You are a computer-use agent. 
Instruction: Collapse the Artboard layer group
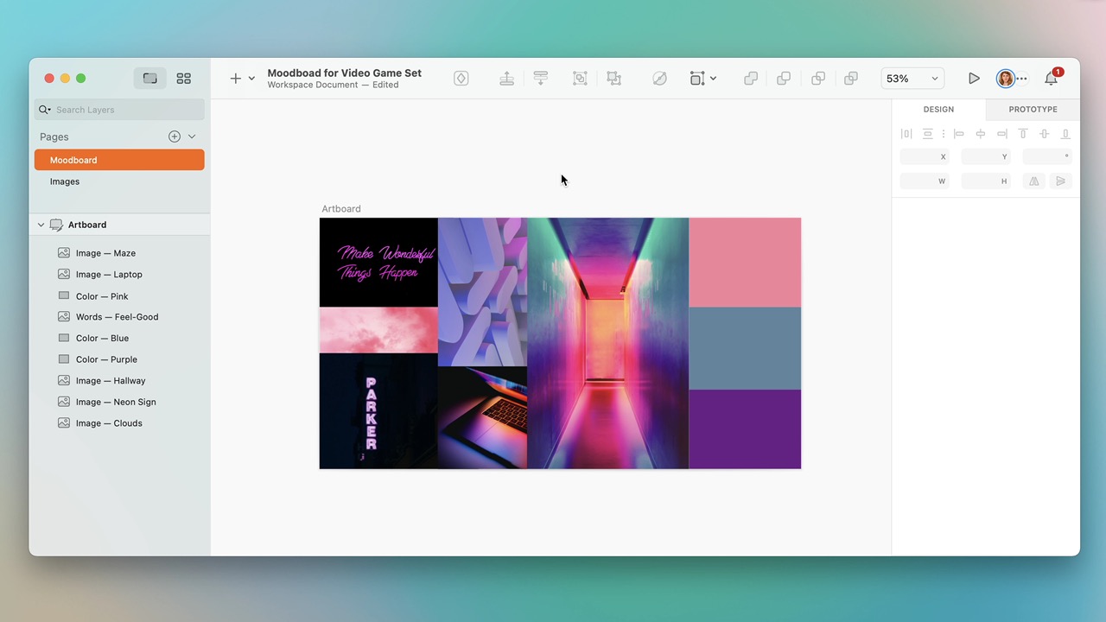41,225
